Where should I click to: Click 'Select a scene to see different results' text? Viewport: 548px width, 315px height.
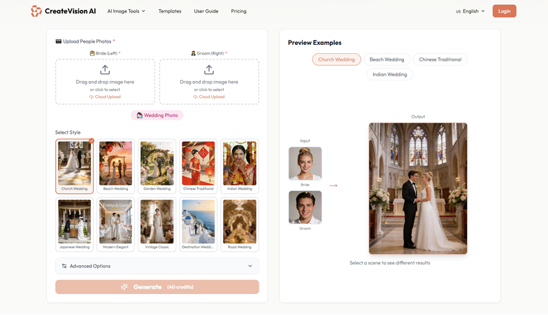tap(390, 263)
